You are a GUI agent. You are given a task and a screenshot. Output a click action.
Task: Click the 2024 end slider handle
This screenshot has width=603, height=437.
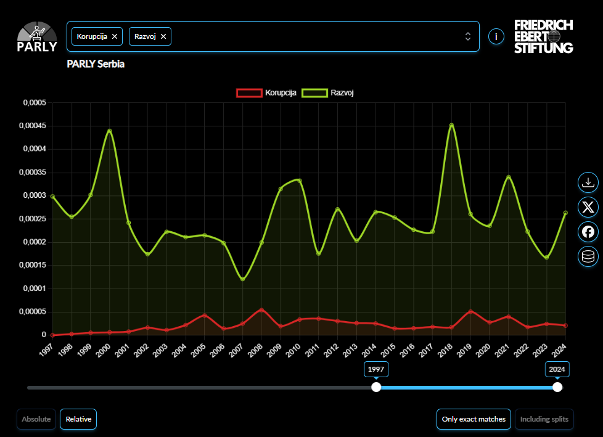point(557,387)
